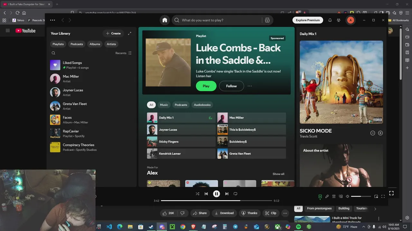Viewport: 412px width, 231px height.
Task: Open Travis Scott artist link
Action: point(308,136)
